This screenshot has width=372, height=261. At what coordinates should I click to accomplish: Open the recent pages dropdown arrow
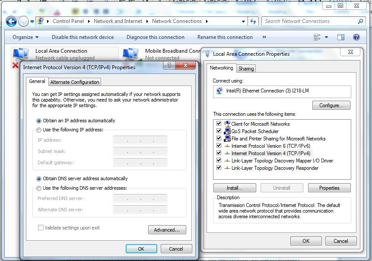click(32, 22)
